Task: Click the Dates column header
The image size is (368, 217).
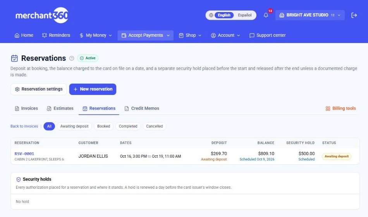Action: 126,143
